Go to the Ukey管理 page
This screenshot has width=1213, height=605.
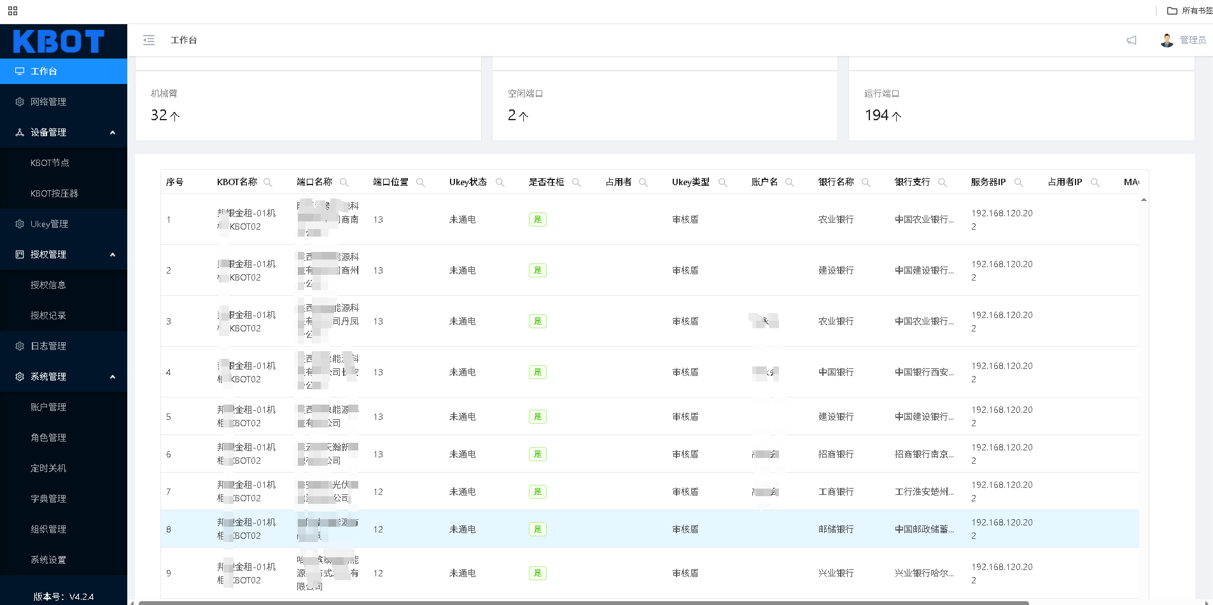(x=49, y=224)
